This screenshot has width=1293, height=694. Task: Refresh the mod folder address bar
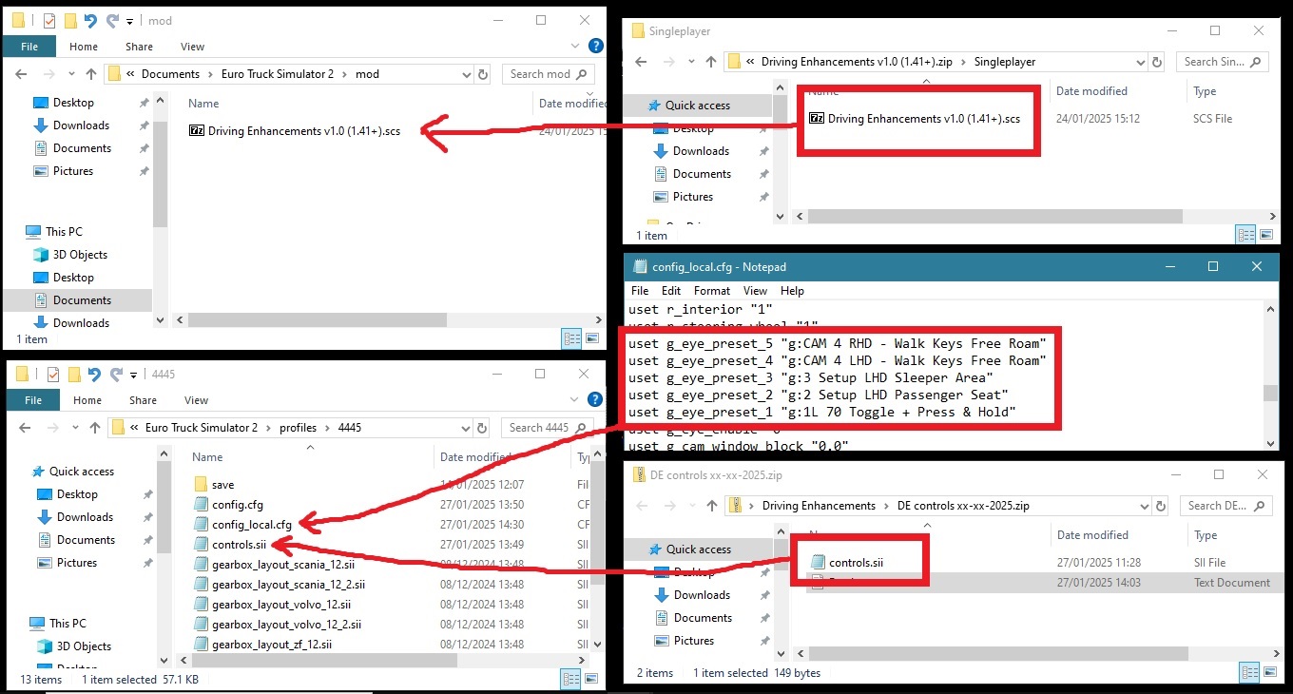pos(483,74)
